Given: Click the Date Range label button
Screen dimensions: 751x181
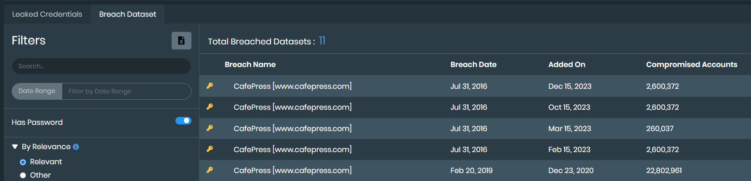Looking at the screenshot, I should tap(37, 91).
